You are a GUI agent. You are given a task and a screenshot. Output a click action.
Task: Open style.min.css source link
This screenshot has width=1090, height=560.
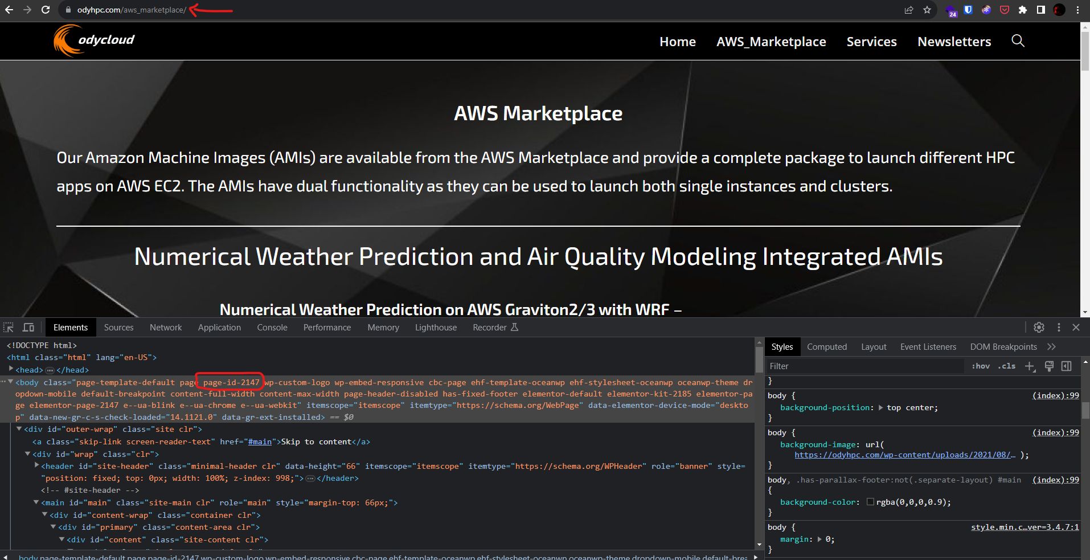point(1025,528)
